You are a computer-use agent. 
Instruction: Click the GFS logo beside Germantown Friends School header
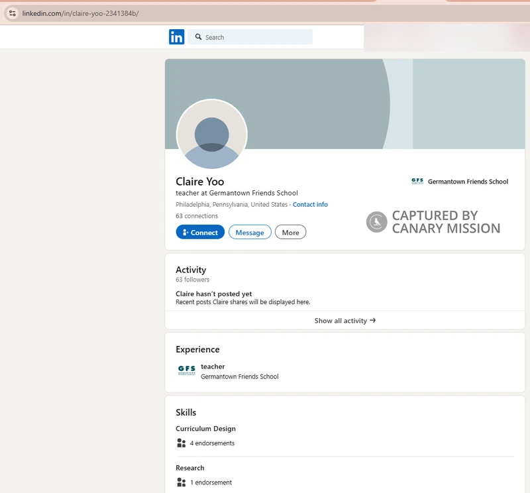pos(417,182)
